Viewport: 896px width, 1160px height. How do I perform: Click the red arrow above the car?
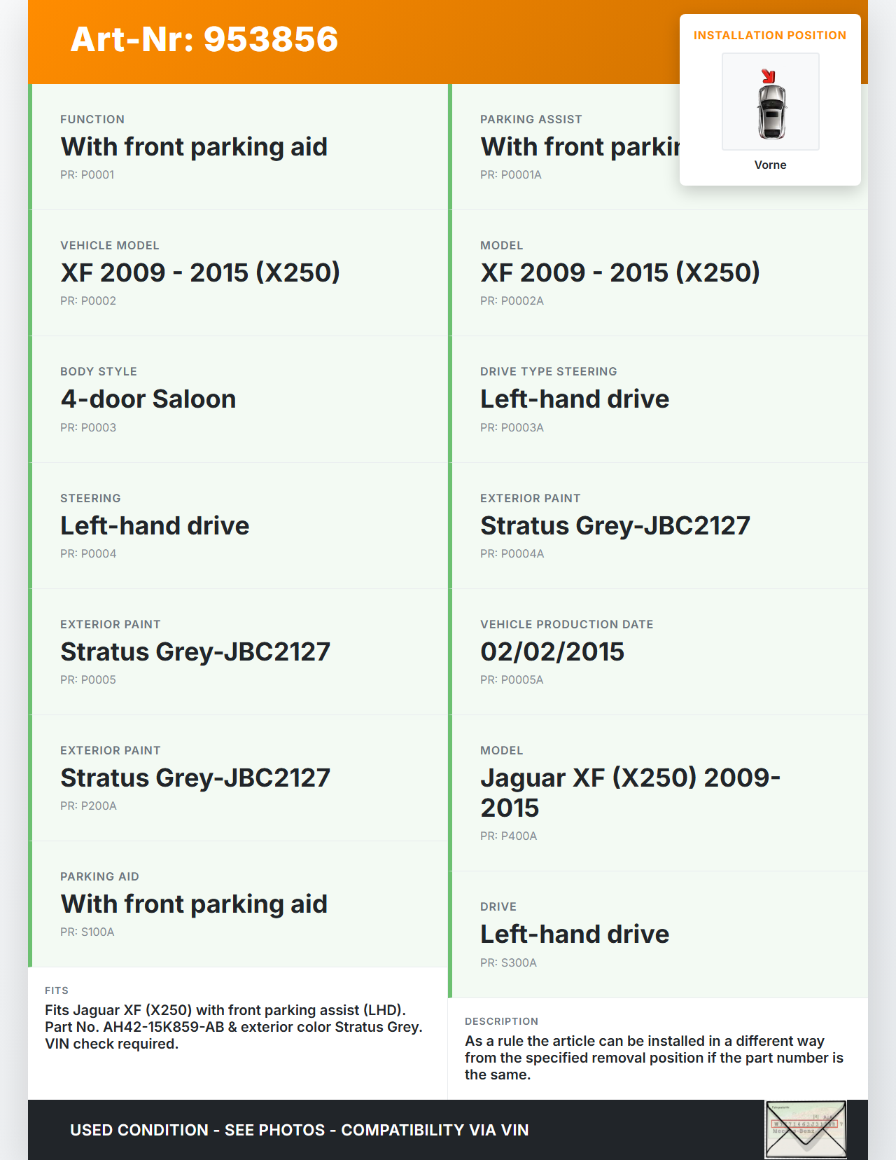coord(769,76)
